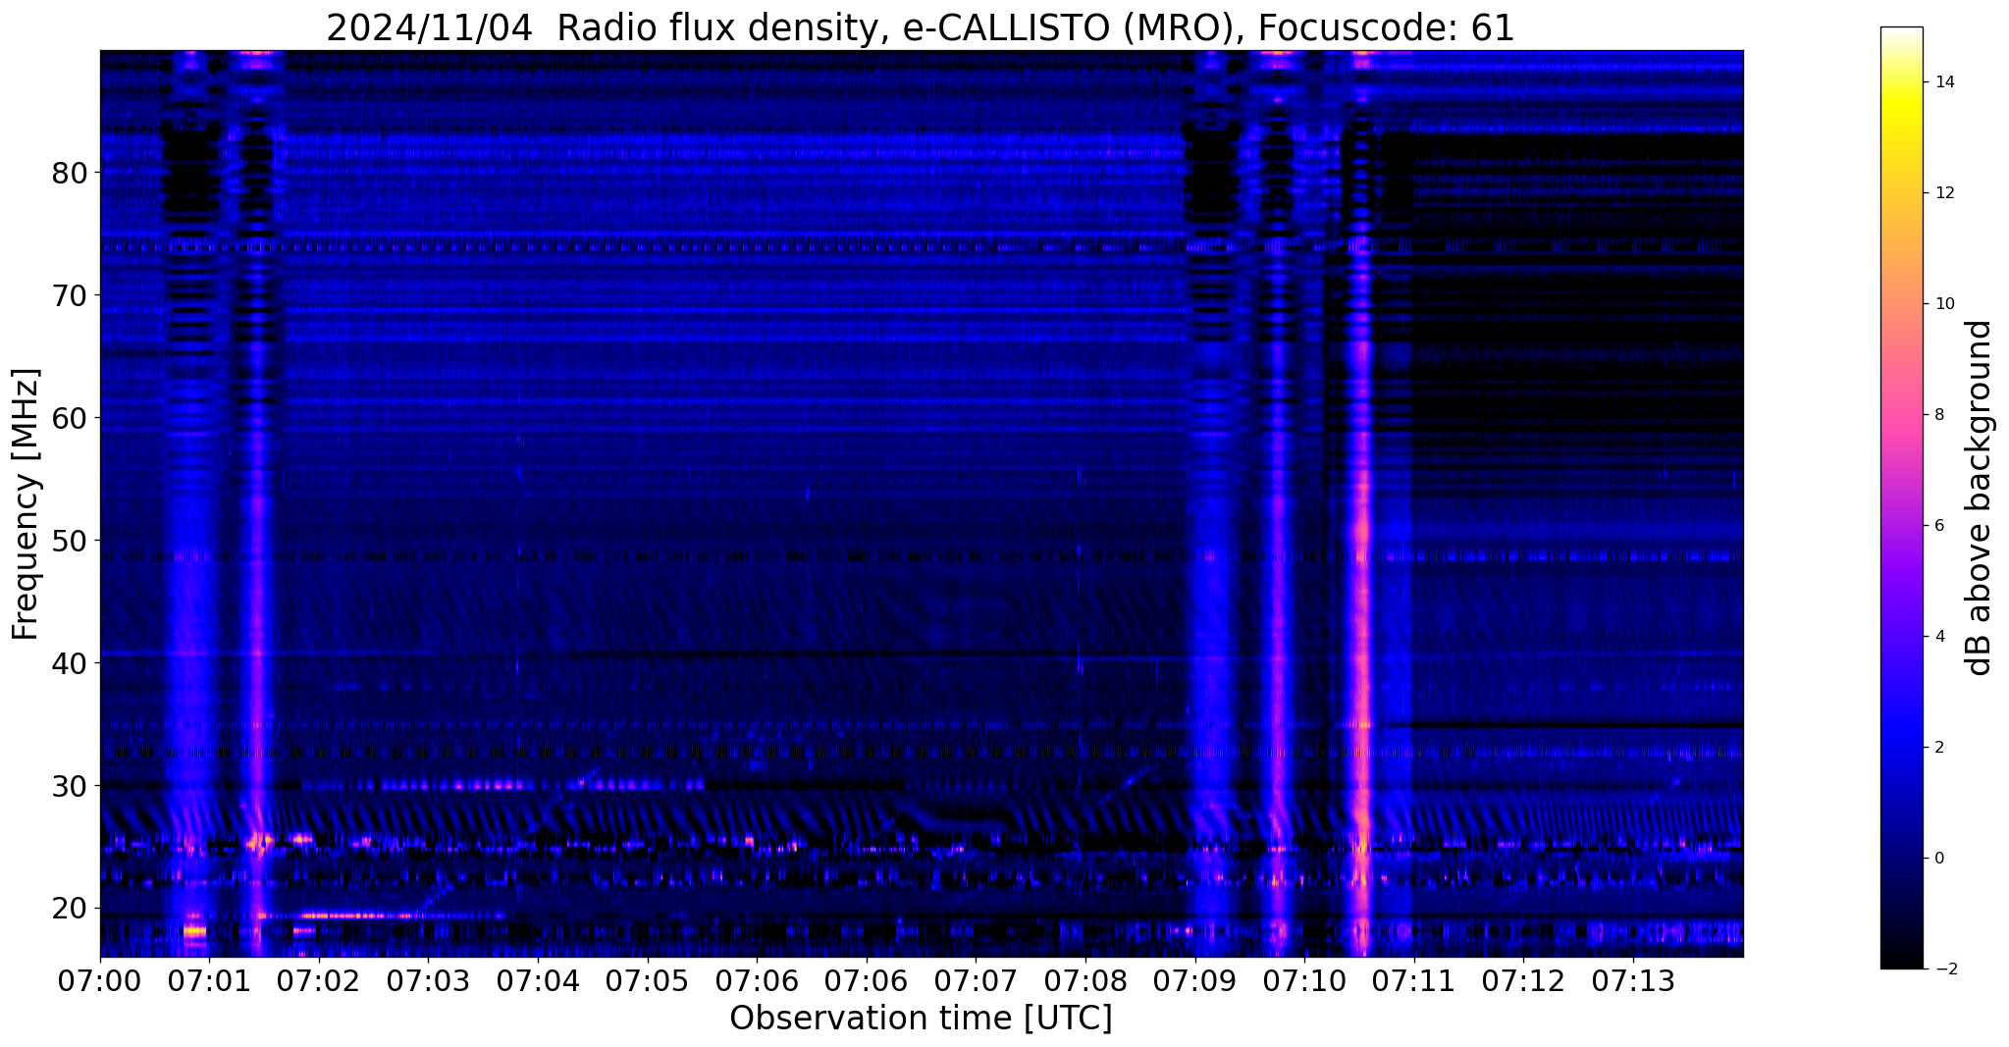The height and width of the screenshot is (1047, 2009).
Task: Click the colorbar tick label 0
Action: [1939, 859]
